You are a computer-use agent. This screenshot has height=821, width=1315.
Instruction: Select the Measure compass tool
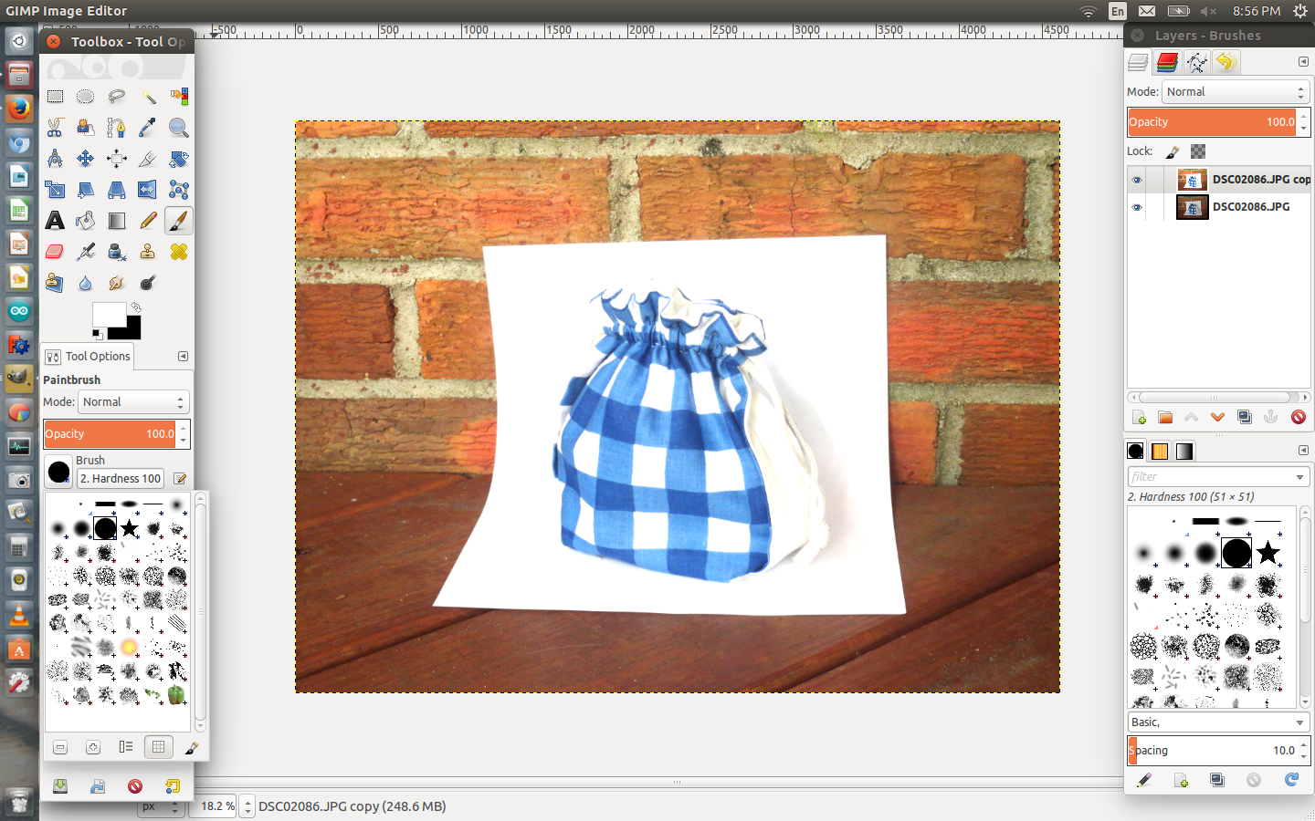55,159
